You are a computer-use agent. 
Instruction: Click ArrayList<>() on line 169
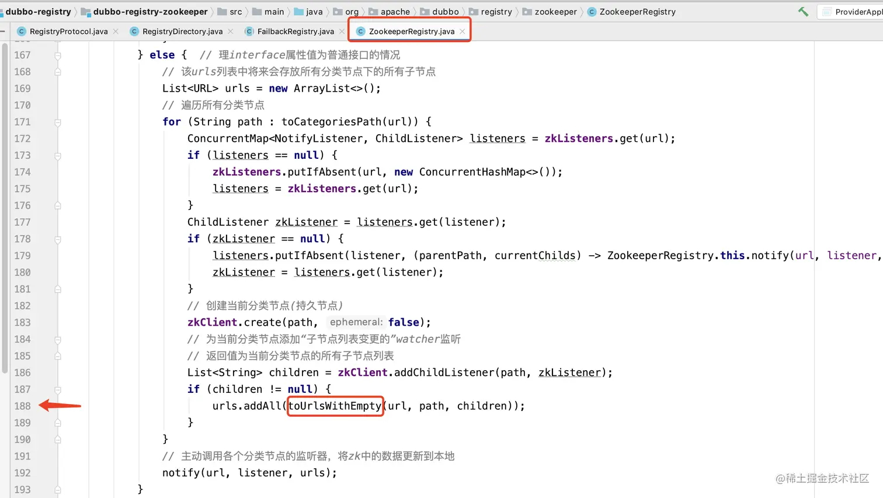point(336,89)
